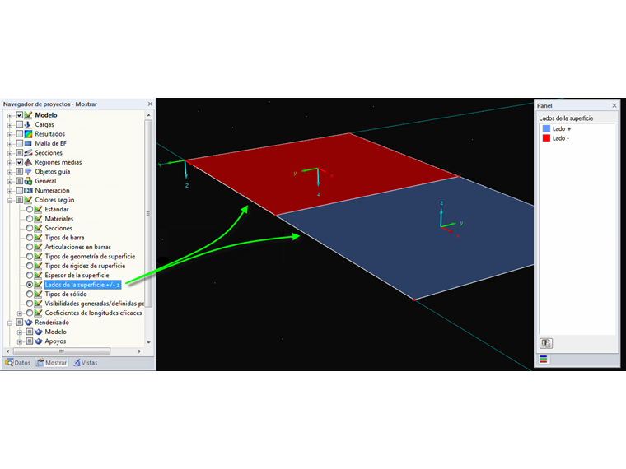Image resolution: width=626 pixels, height=469 pixels.
Task: Enable the Cargas checkbox
Action: [x=20, y=124]
